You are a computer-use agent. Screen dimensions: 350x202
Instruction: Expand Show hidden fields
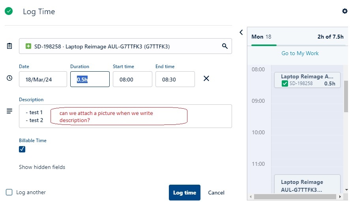coord(42,167)
